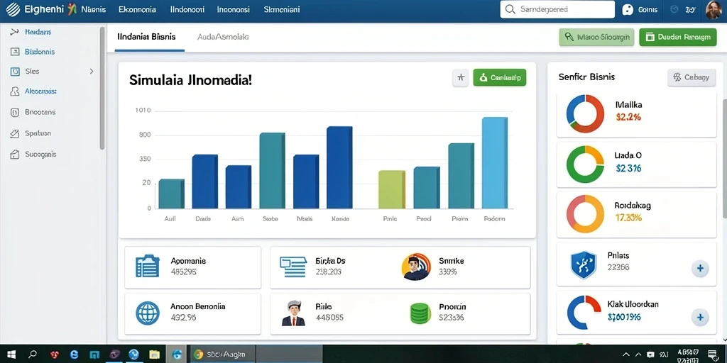Click the Alcoorasis sidebar icon

click(x=15, y=91)
